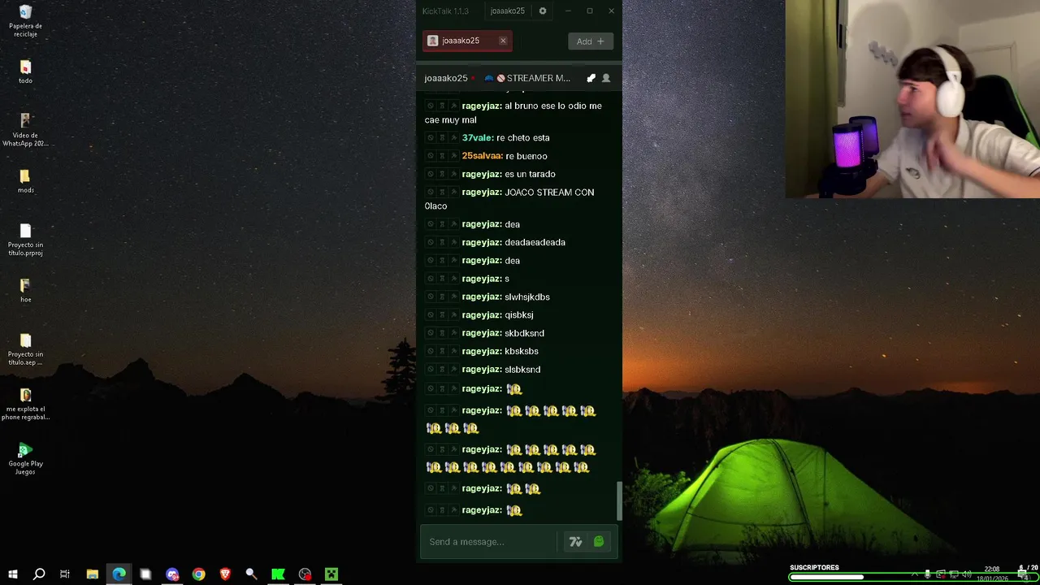Click gavel ban icon on 'es un tarado' message

453,174
